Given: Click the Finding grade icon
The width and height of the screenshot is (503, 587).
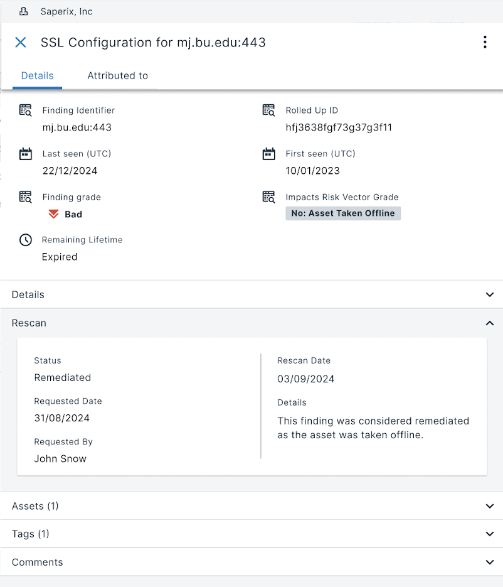Looking at the screenshot, I should (25, 197).
